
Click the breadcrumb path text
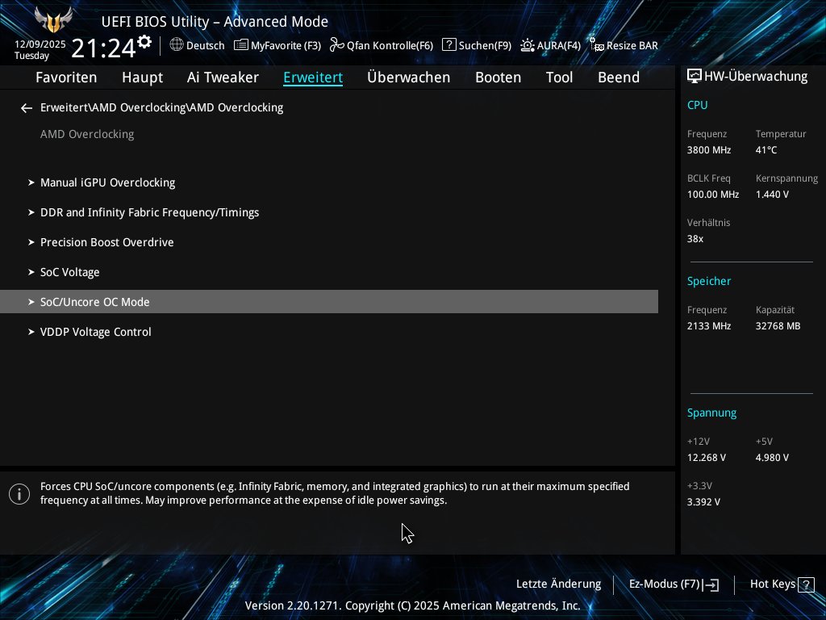[x=161, y=107]
